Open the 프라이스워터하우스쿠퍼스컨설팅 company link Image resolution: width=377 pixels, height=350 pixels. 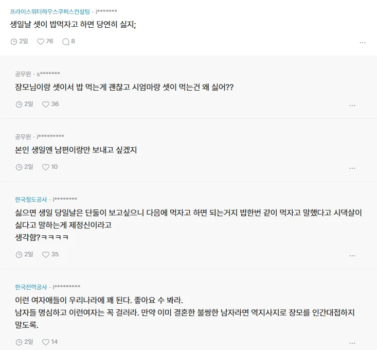coord(50,11)
